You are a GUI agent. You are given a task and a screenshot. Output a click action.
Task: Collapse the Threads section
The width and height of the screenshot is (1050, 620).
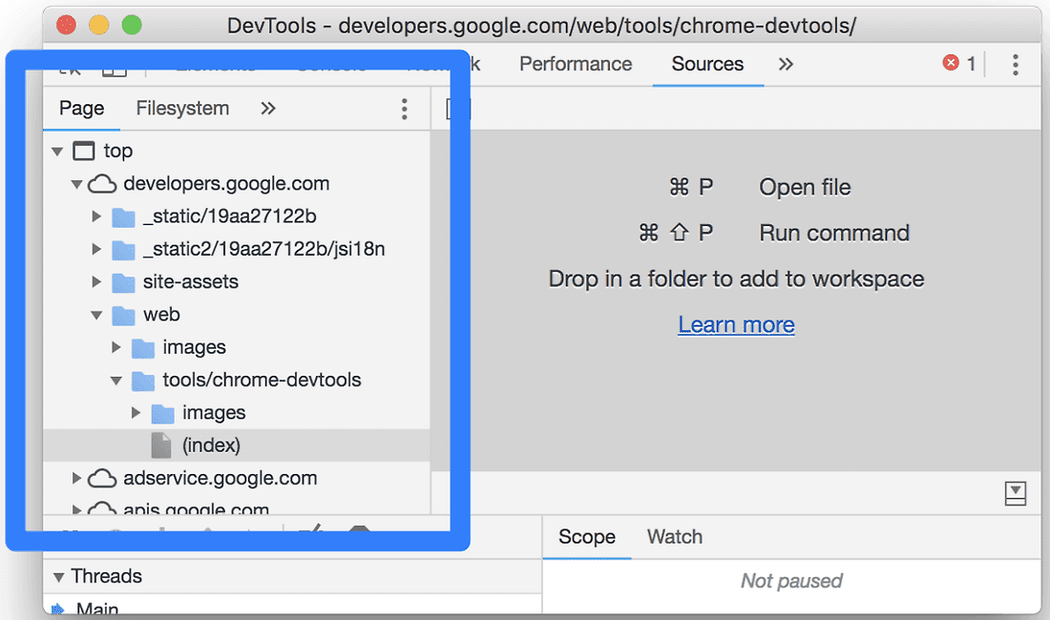click(x=59, y=577)
